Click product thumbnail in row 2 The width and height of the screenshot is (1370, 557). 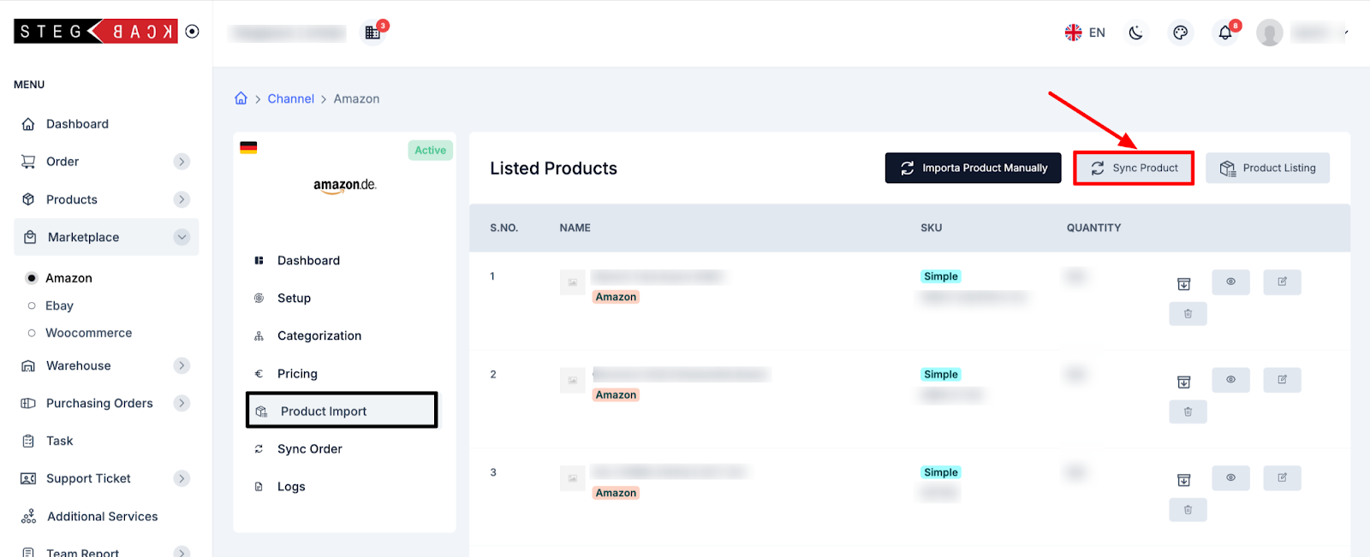tap(572, 380)
